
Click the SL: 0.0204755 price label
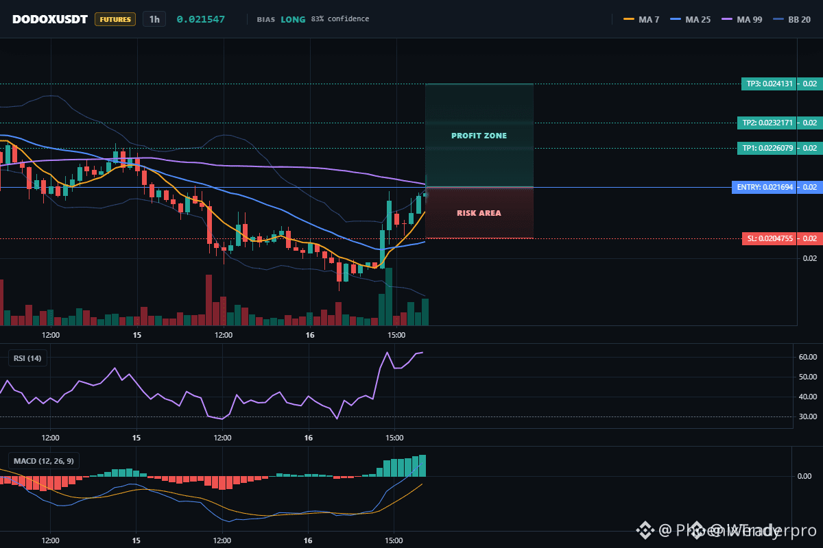(x=769, y=238)
